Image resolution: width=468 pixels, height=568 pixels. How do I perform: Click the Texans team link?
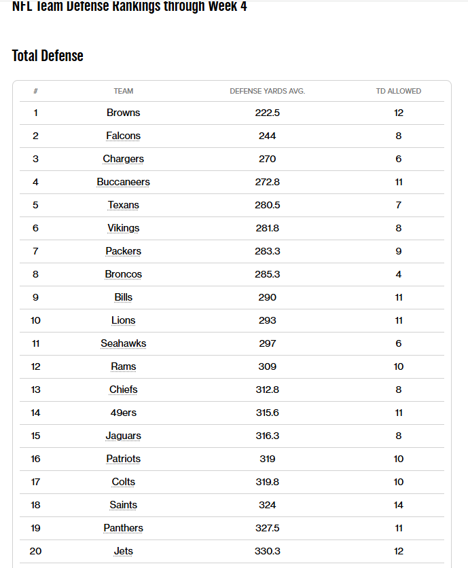124,205
